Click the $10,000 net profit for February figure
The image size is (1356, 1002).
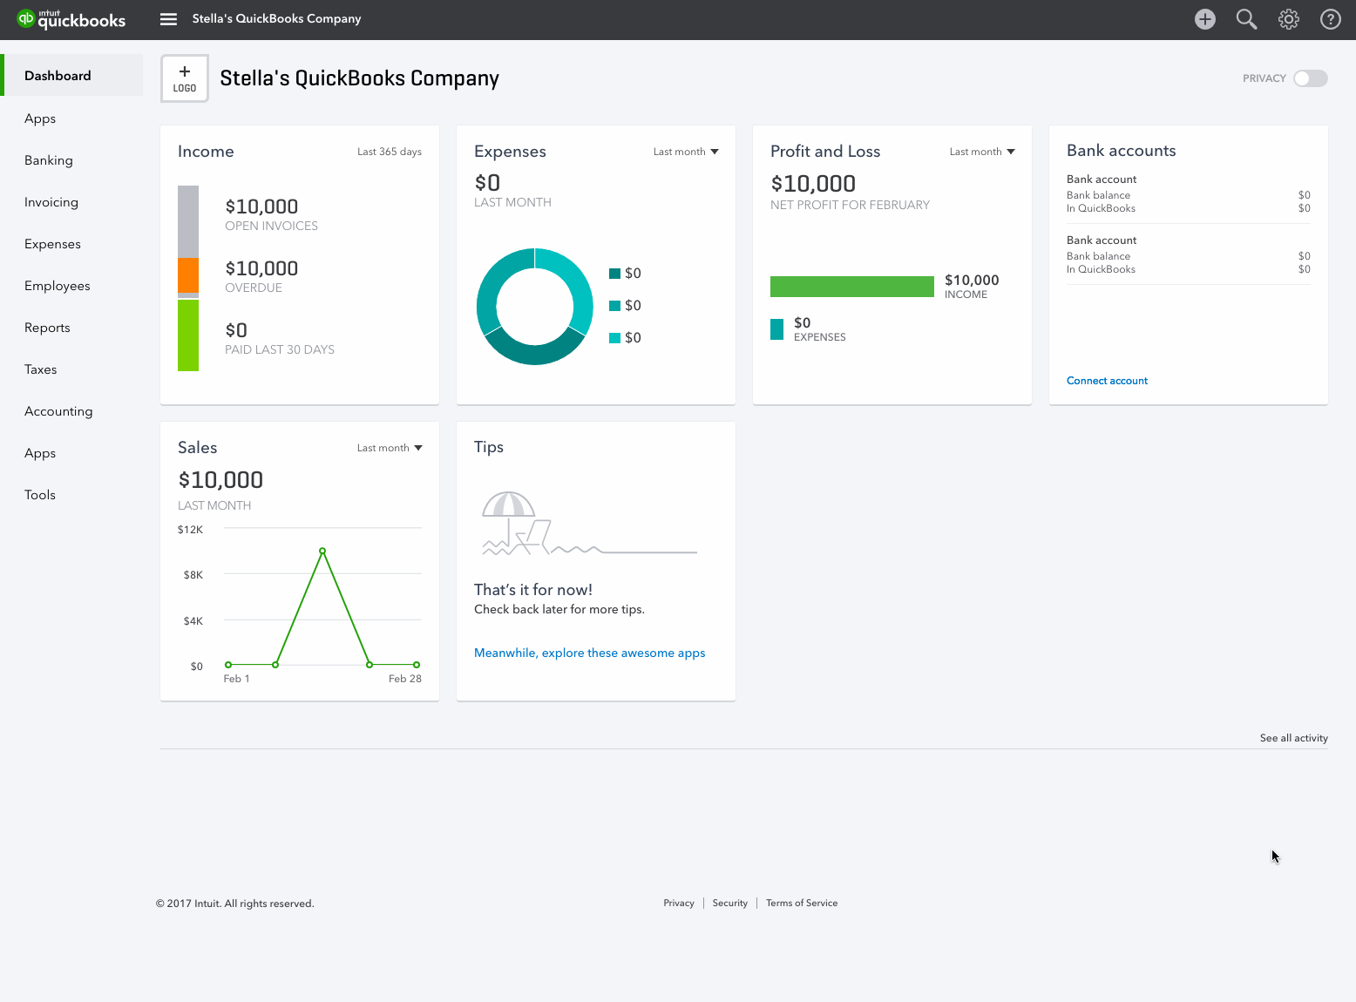[x=813, y=184]
